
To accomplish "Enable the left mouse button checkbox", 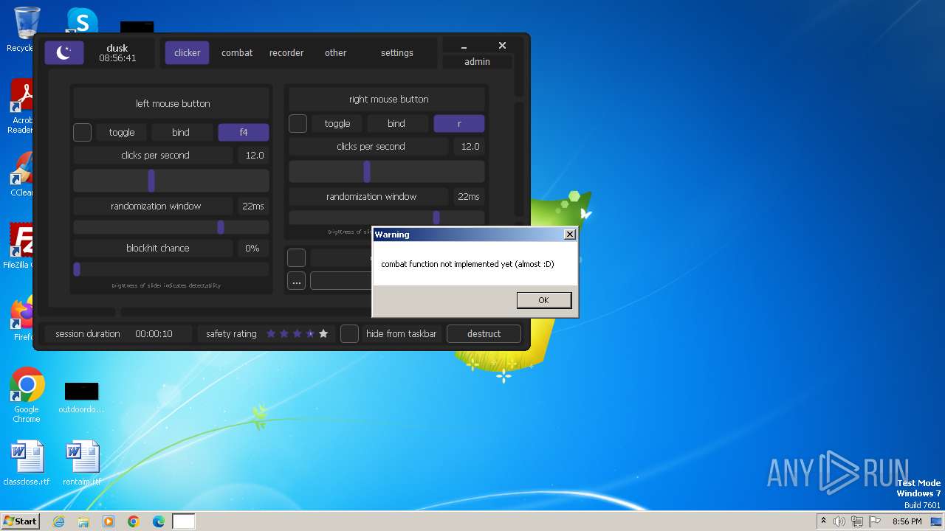I will 83,132.
